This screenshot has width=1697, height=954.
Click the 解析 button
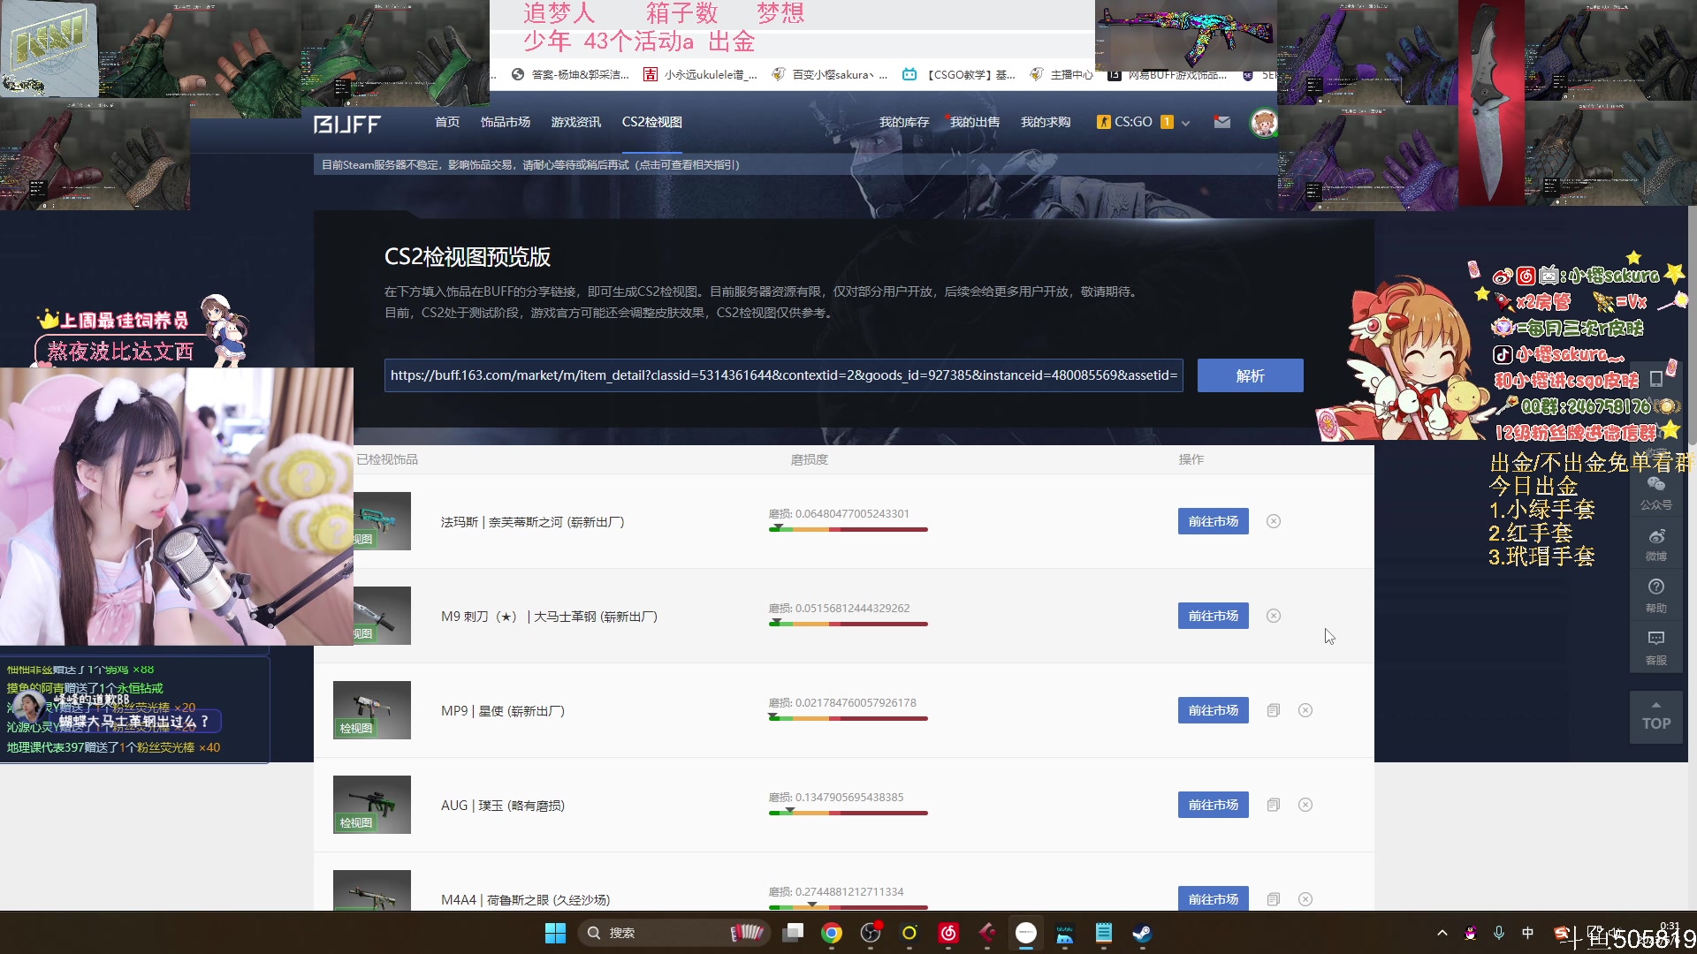pyautogui.click(x=1250, y=375)
